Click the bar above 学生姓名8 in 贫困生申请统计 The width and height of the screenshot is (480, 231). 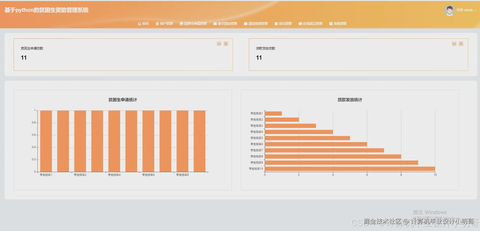183,141
